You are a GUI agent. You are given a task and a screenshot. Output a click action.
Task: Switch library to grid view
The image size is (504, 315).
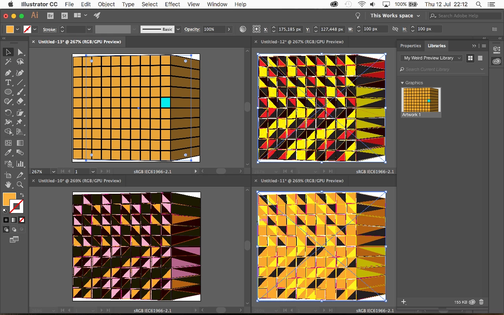tap(470, 58)
